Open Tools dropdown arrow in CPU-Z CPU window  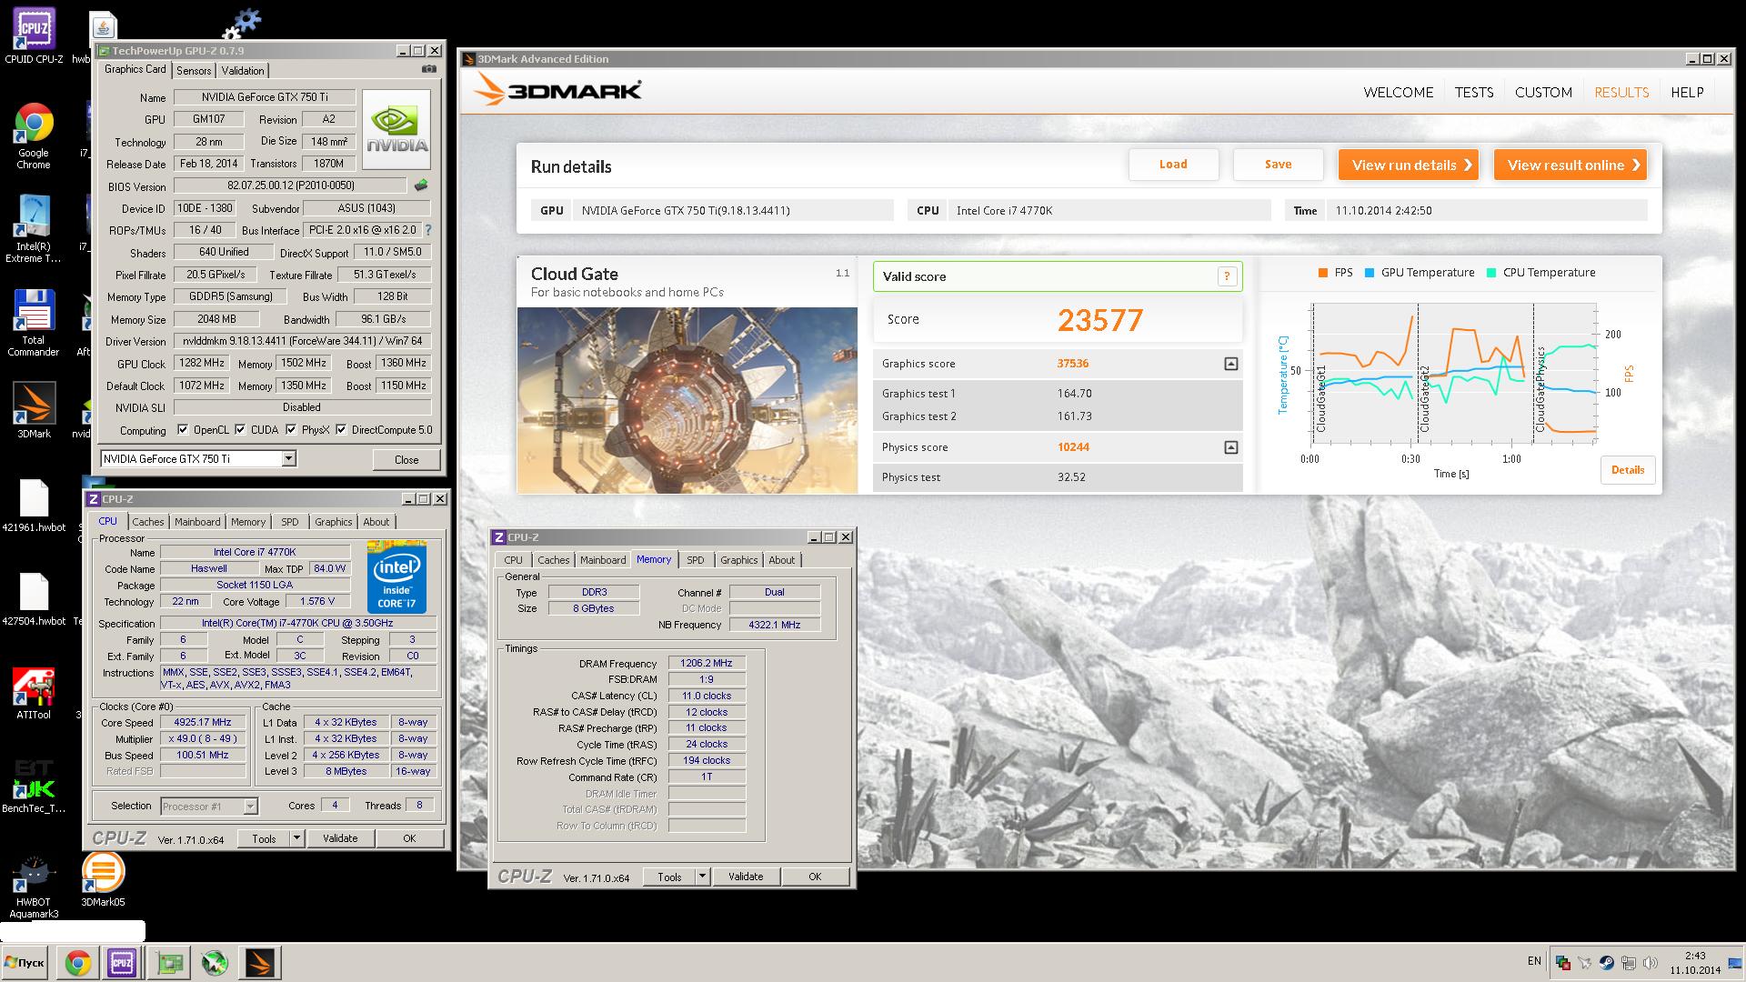pos(296,838)
